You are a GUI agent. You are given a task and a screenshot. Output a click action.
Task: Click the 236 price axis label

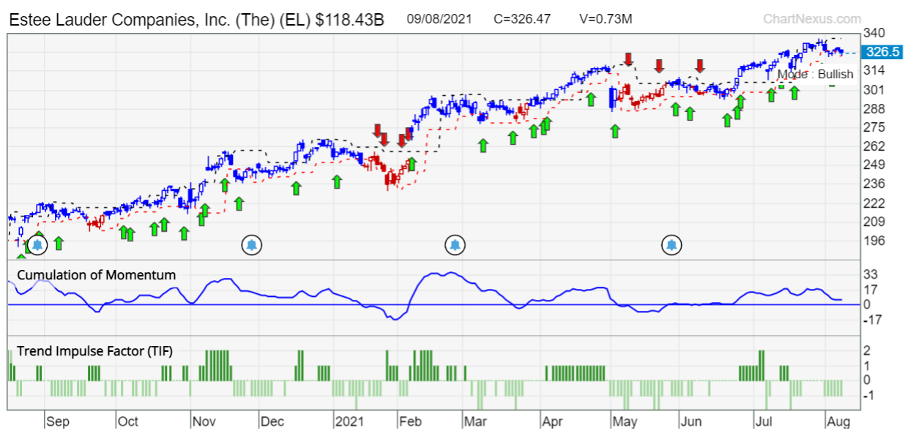pyautogui.click(x=875, y=184)
